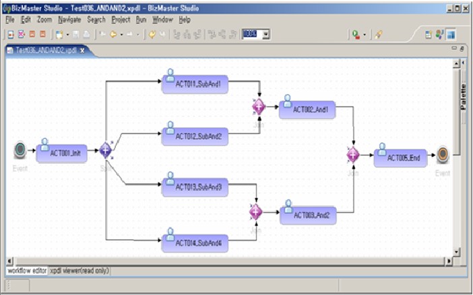Select the ACT012_SubAnd2 activity
The image size is (473, 295).
pos(195,137)
